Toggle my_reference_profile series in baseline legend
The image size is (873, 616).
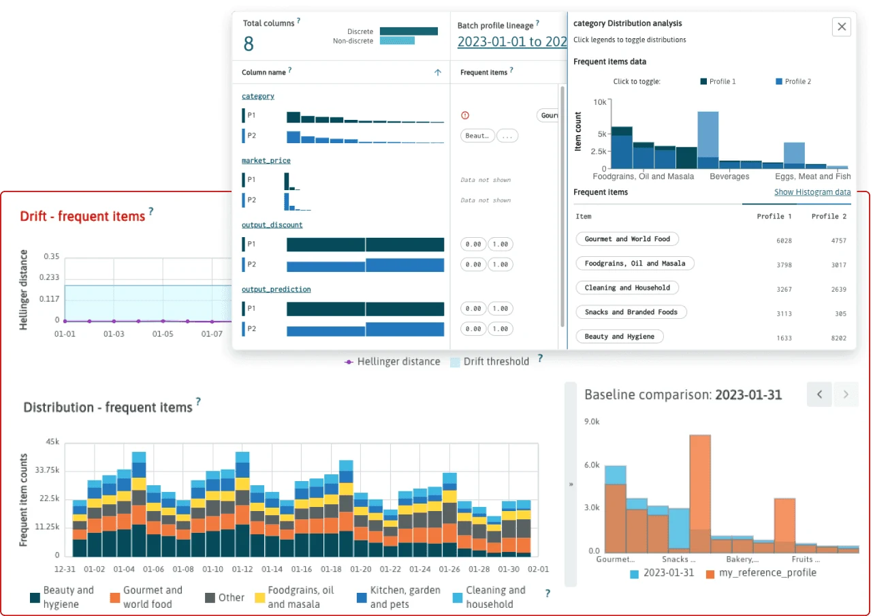point(761,573)
